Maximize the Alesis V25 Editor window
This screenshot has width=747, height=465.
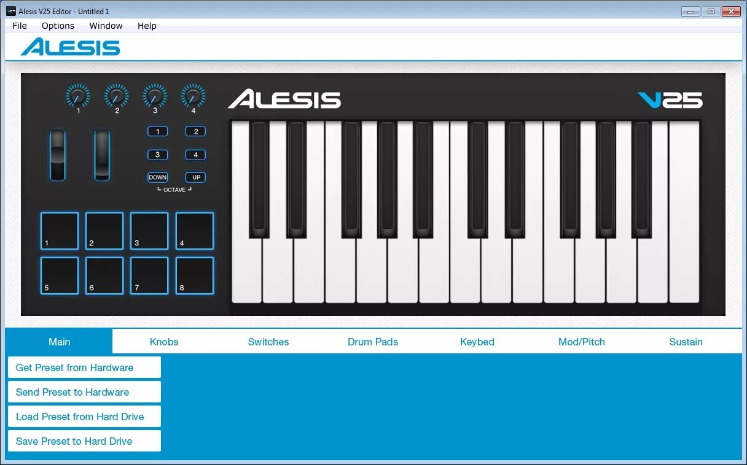711,11
